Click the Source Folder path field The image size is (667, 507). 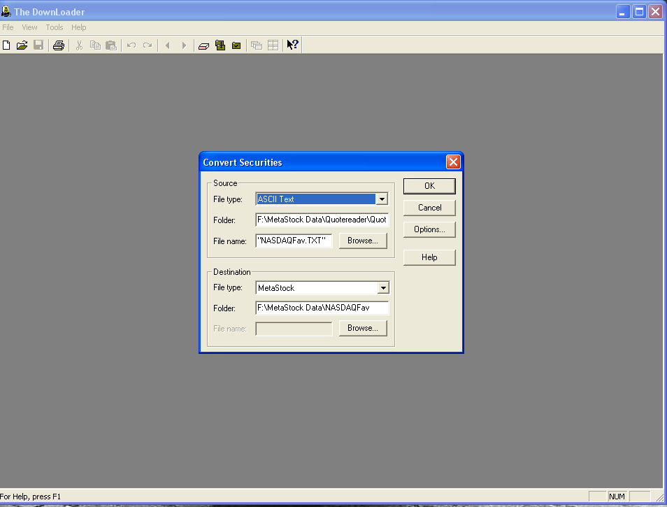coord(322,220)
